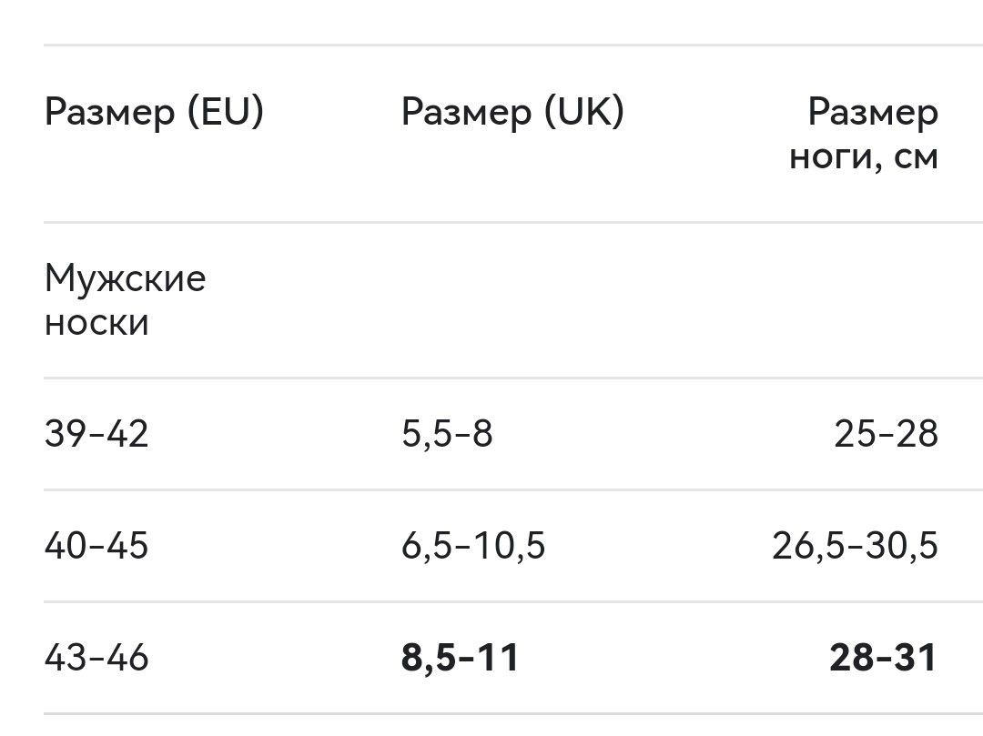This screenshot has height=736, width=983.
Task: Click the text ноги, см
Action: click(864, 157)
